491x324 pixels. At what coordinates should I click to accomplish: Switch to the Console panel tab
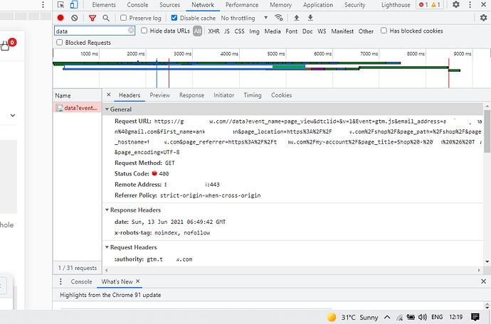(137, 5)
